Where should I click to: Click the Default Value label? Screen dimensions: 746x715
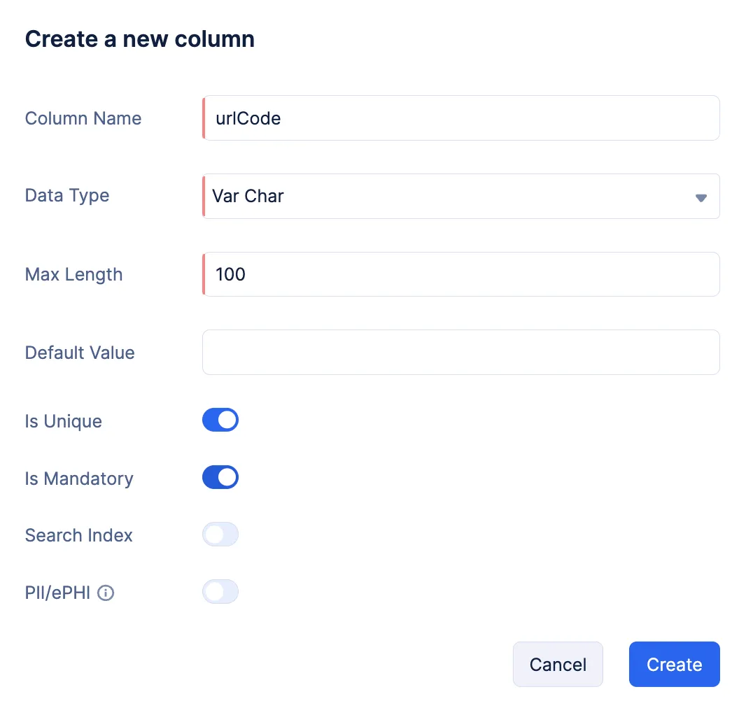tap(80, 353)
